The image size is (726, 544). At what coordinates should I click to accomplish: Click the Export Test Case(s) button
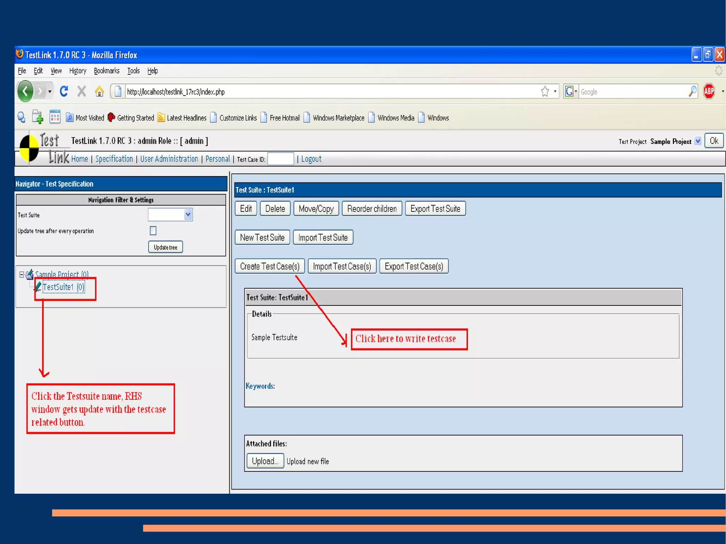(x=414, y=266)
